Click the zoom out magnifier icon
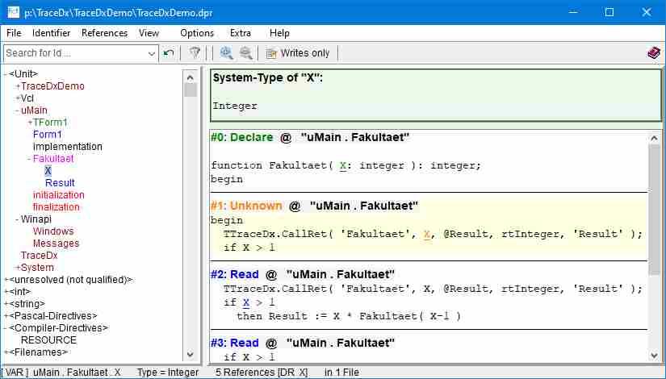This screenshot has width=666, height=379. [246, 53]
